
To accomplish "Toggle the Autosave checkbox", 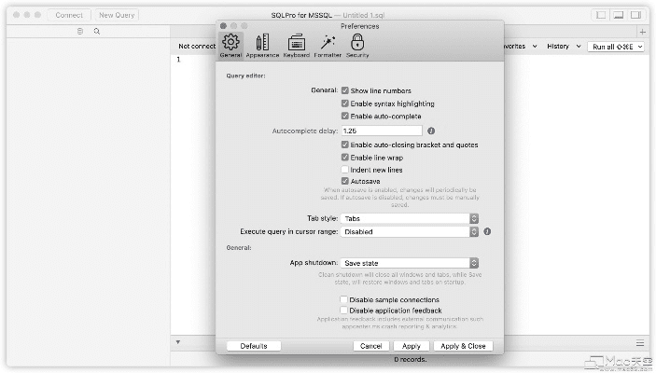I will (x=344, y=181).
